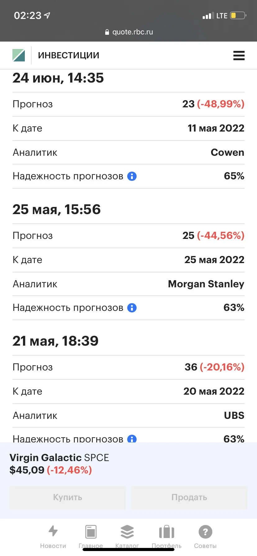Tap analyst name Cowen
The height and width of the screenshot is (556, 257).
(228, 152)
